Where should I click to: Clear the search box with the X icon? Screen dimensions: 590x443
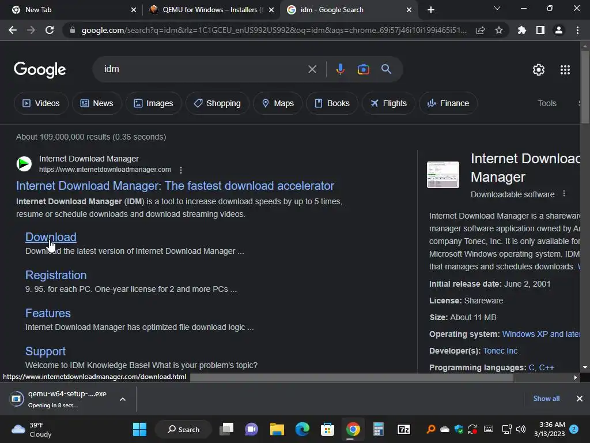312,69
